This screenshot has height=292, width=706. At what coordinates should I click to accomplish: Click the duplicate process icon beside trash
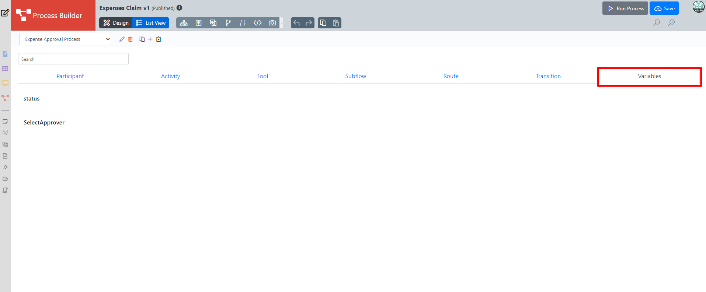click(x=142, y=39)
